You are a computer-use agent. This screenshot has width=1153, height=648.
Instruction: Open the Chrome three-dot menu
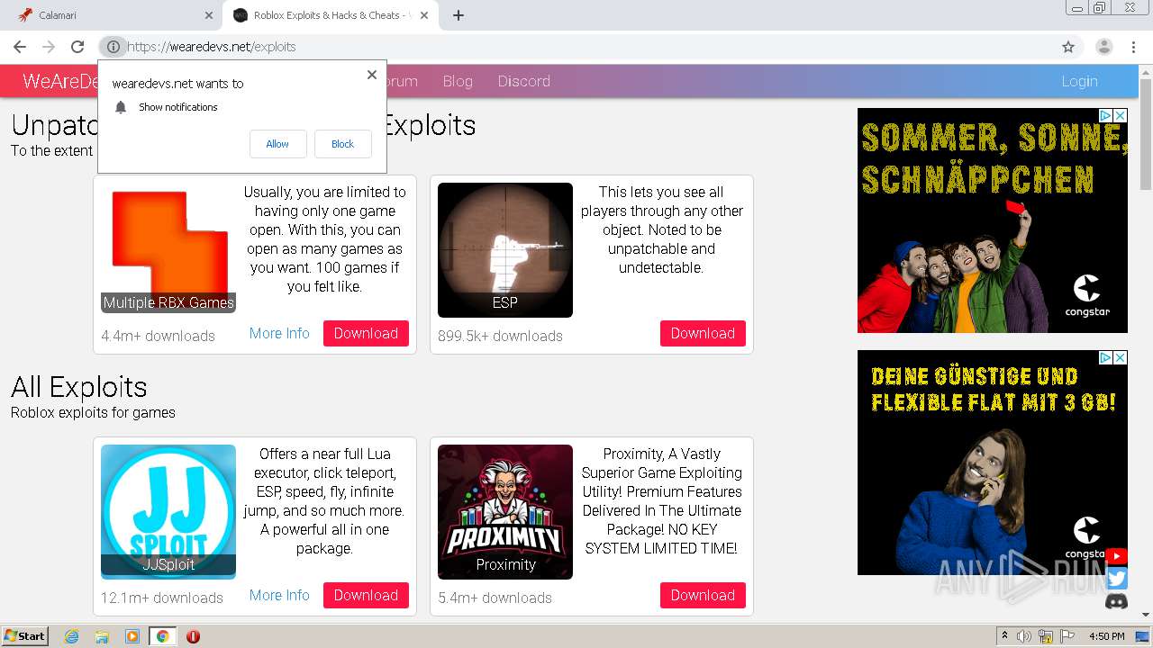coord(1133,47)
